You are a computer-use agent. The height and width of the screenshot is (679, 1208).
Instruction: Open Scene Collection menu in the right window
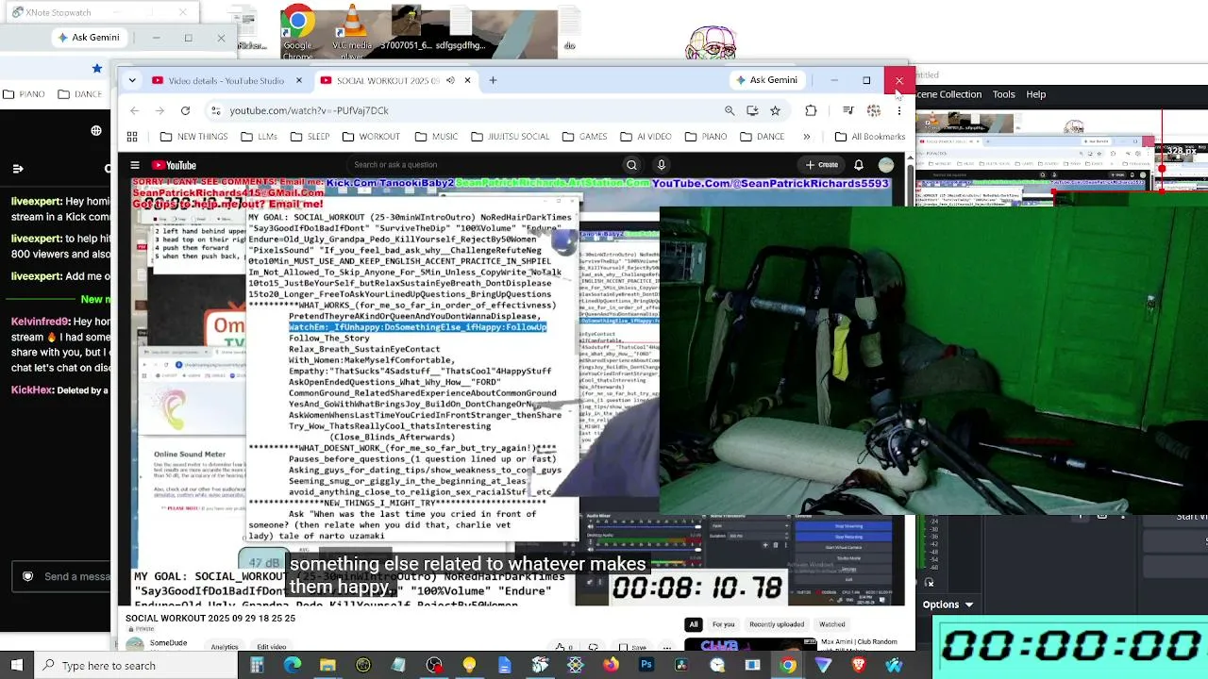tap(948, 94)
